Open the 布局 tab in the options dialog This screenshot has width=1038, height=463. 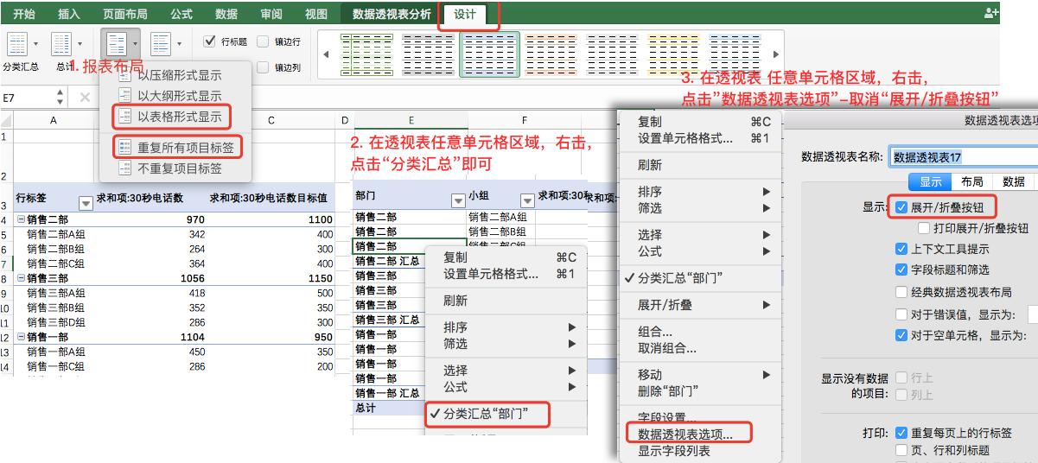971,181
